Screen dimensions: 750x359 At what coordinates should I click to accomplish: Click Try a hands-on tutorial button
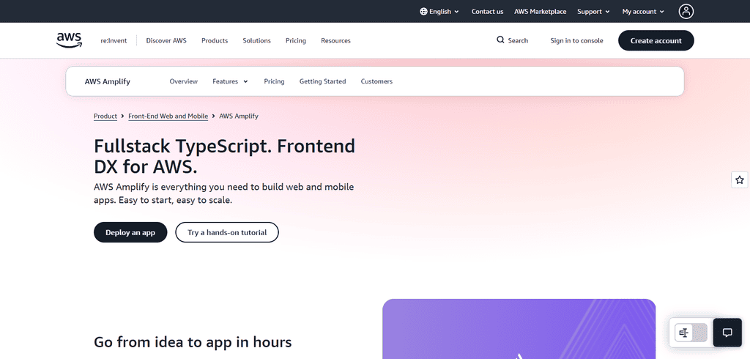coord(227,232)
